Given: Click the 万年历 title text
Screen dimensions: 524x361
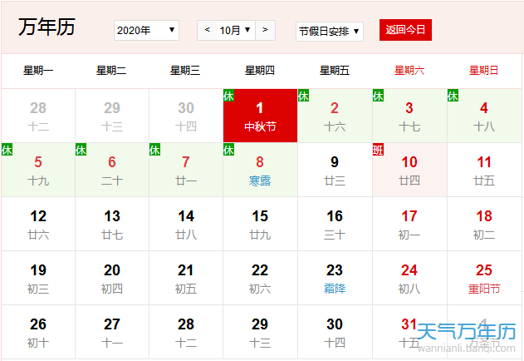Looking at the screenshot, I should click(x=47, y=27).
